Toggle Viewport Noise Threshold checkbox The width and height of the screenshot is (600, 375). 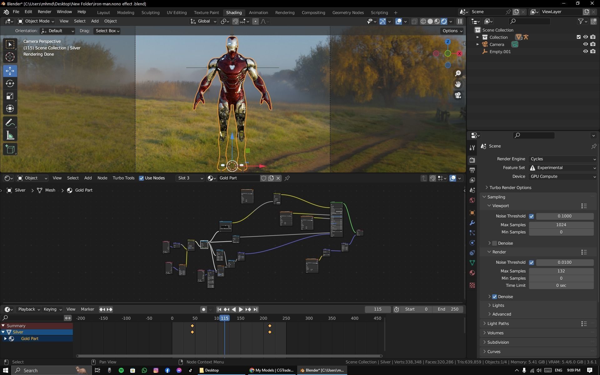coord(531,216)
